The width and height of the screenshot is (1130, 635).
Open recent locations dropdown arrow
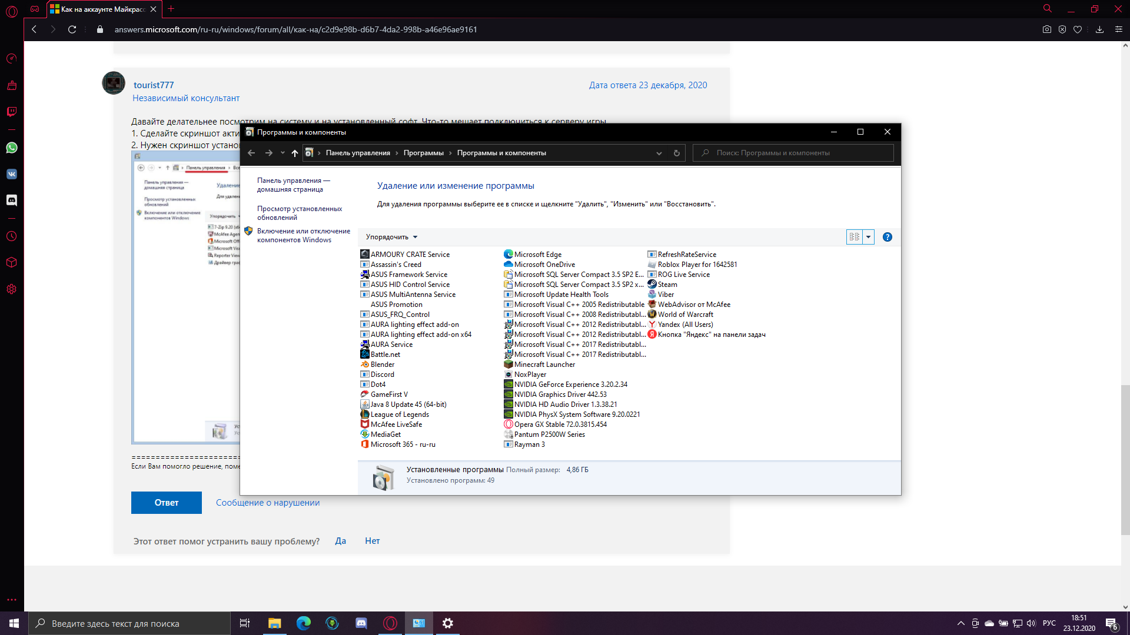point(282,153)
